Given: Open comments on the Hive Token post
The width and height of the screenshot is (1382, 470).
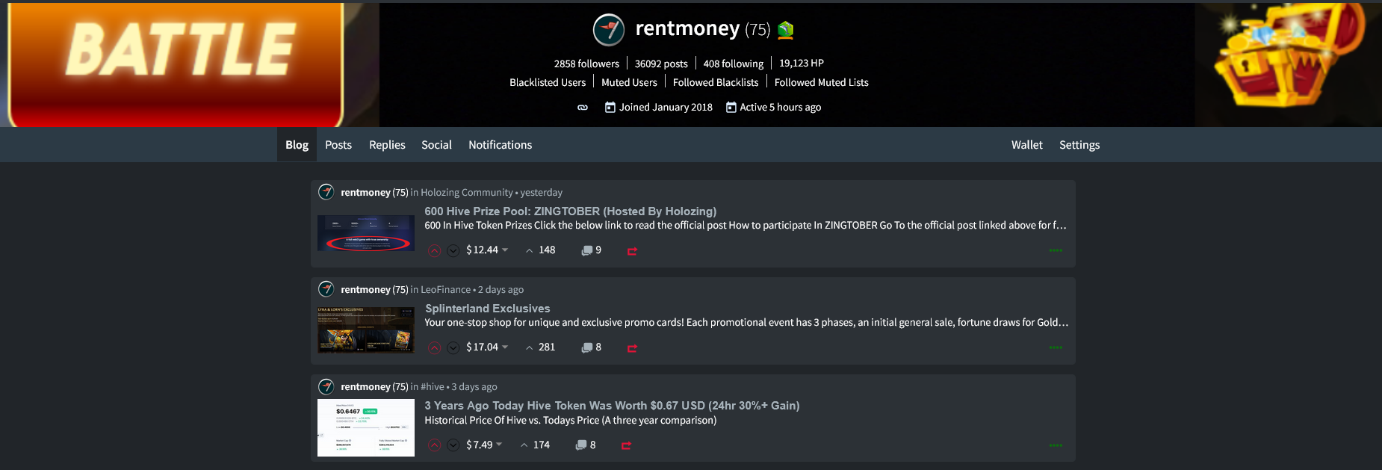Looking at the screenshot, I should (x=581, y=445).
